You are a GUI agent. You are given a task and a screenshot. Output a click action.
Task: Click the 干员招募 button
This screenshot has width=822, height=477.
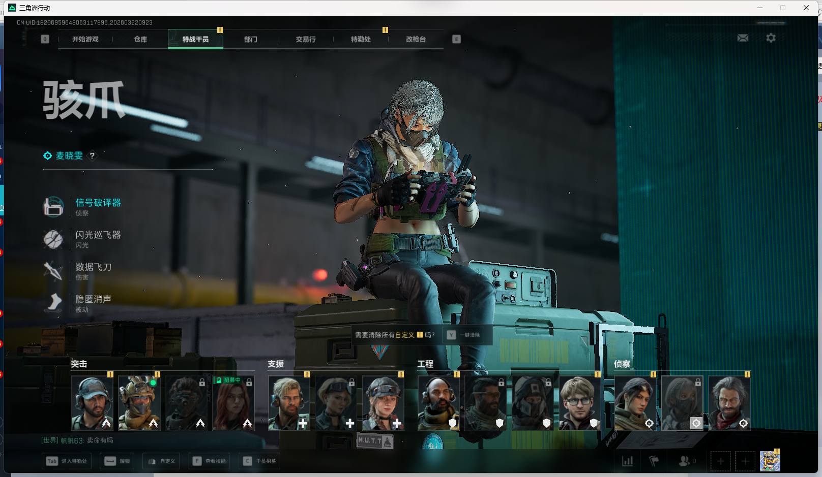tap(260, 461)
